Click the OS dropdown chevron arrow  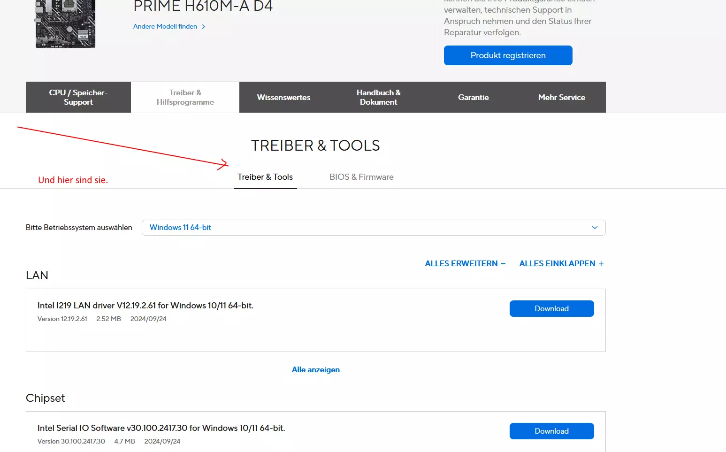[x=595, y=228]
